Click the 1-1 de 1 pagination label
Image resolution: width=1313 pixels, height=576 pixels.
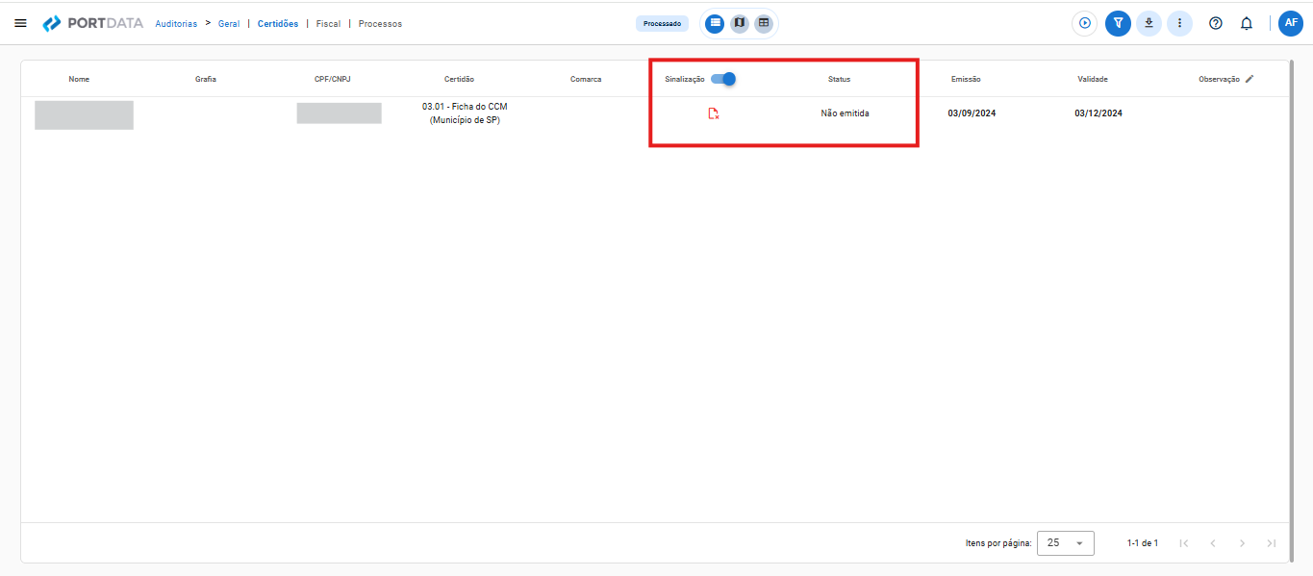[x=1143, y=543]
